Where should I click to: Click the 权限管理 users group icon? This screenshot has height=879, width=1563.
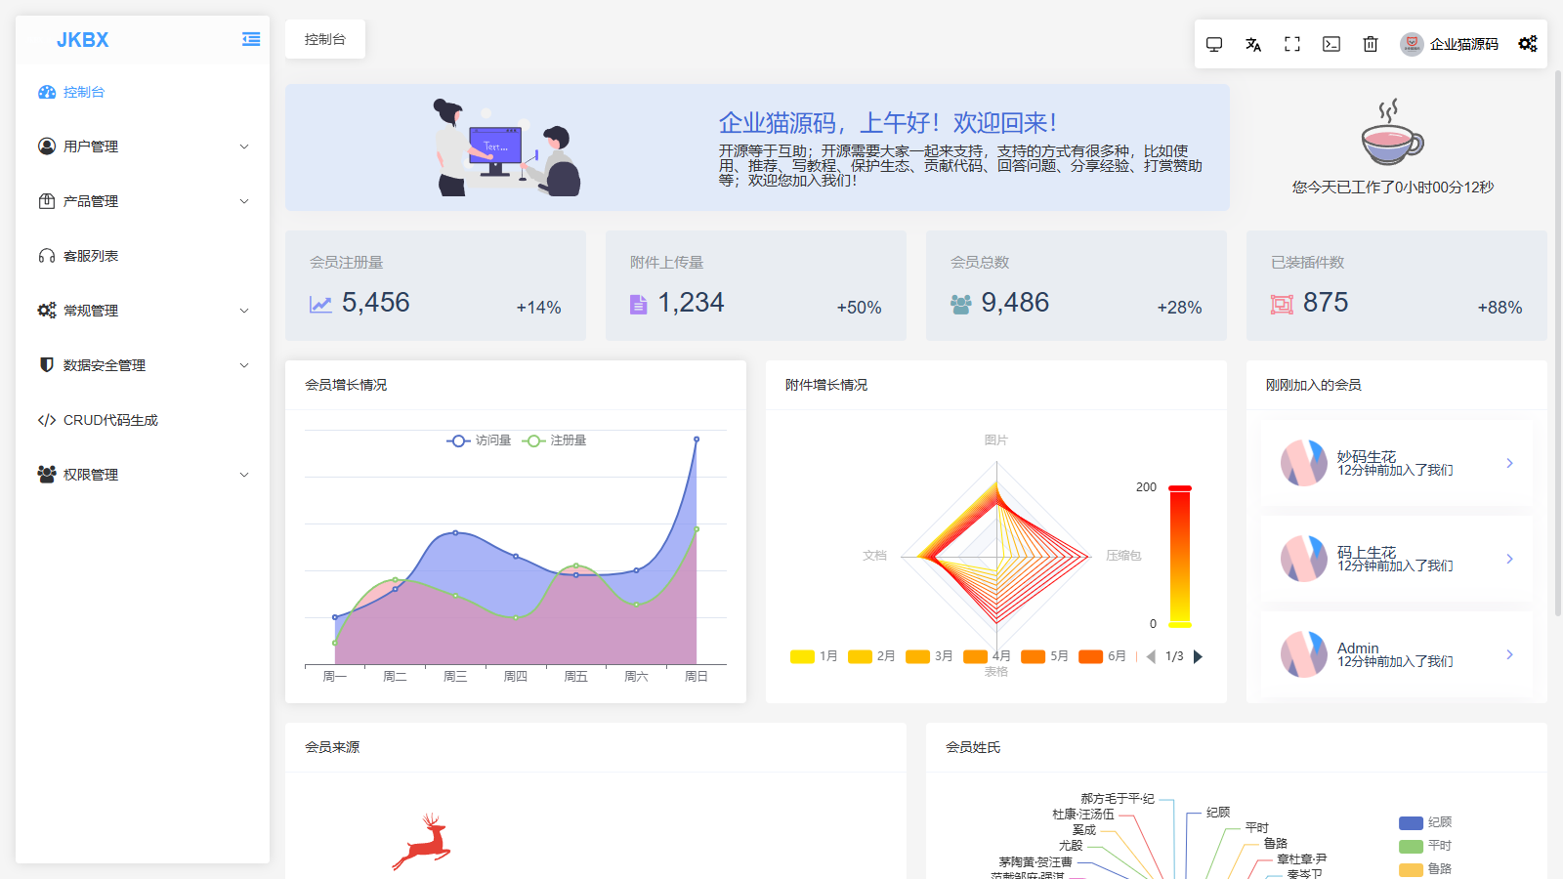pos(47,475)
